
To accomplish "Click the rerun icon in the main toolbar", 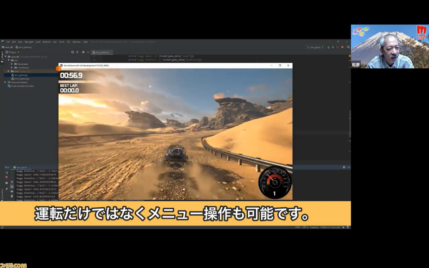I will tap(328, 47).
